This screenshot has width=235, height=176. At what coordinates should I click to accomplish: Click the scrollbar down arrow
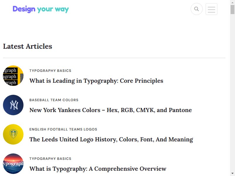coord(232,174)
